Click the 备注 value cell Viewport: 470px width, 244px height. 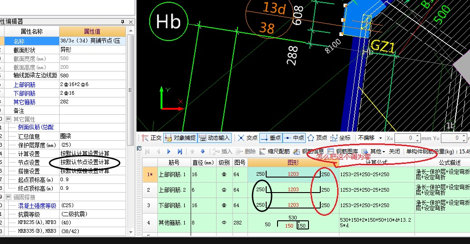click(x=92, y=111)
